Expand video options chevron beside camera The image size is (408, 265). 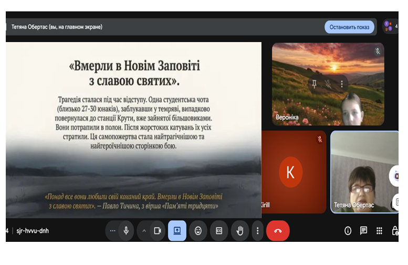[144, 230]
